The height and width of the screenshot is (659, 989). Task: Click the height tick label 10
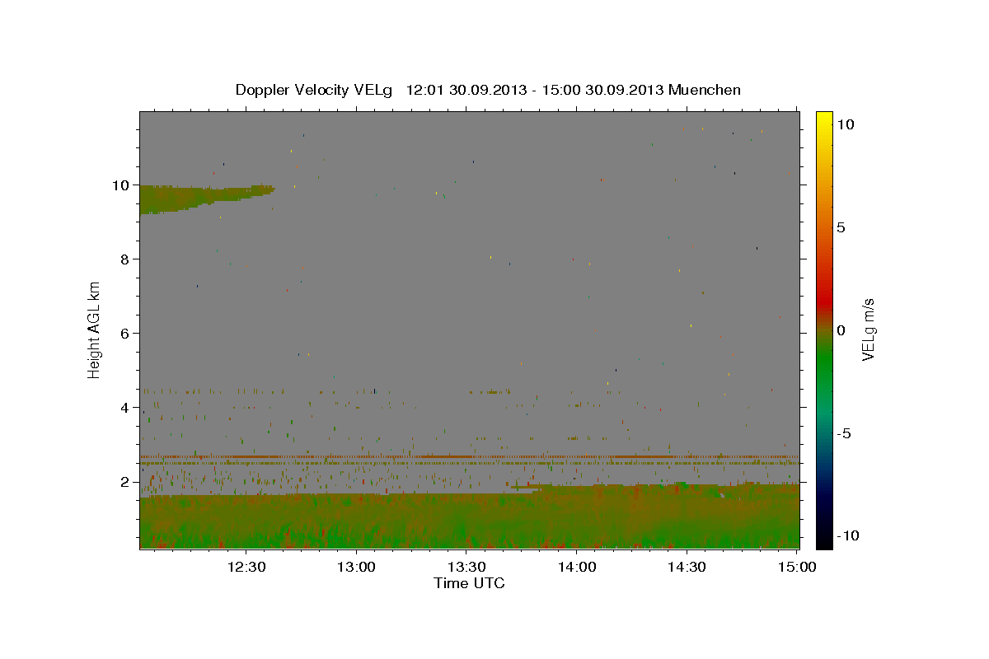click(122, 185)
